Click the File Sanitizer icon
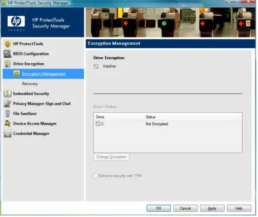This screenshot has height=217, width=258. coord(8,114)
